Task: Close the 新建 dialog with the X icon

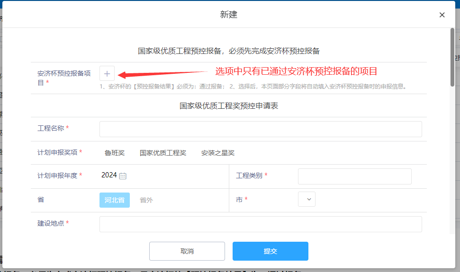Action: tap(442, 15)
